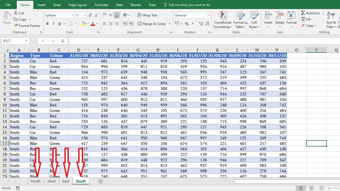Viewport: 340px width, 191px height.
Task: Click Delete cells button
Action: pyautogui.click(x=280, y=20)
